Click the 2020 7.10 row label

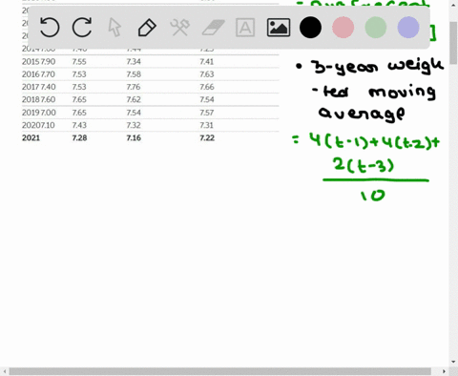click(38, 125)
